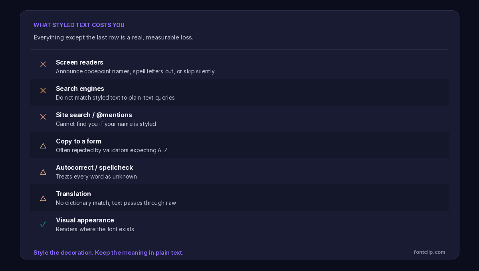The image size is (479, 271).
Task: Select the Screen readers row title
Action: [79, 62]
